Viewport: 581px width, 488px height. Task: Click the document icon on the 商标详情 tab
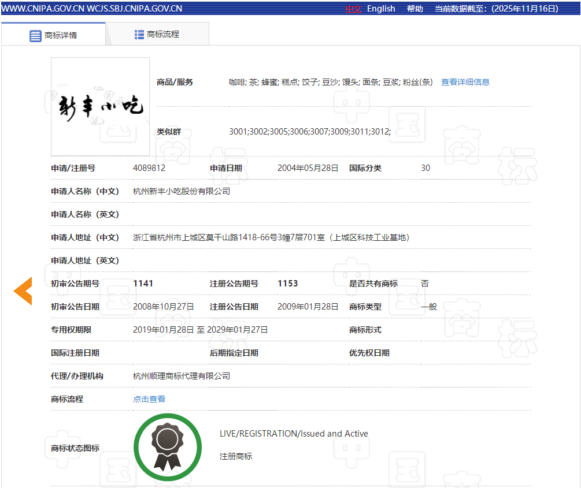tap(35, 35)
